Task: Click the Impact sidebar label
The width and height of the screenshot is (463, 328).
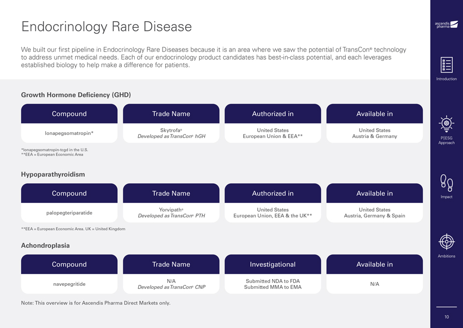Action: [x=446, y=197]
